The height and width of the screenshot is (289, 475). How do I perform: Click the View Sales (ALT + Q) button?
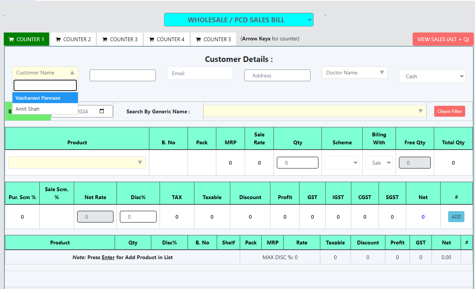coord(443,39)
